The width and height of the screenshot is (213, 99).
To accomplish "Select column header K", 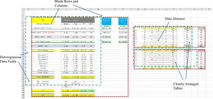I will pos(123,9).
